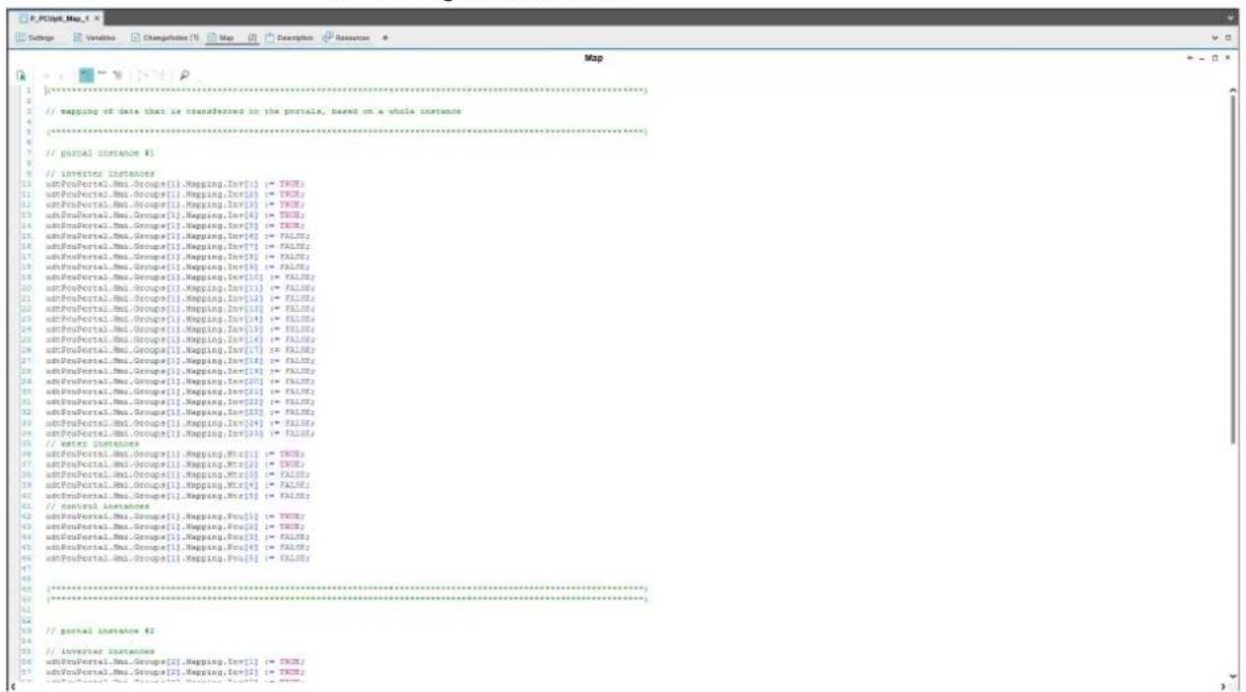Click the tree-structure editor toolbar icon
The image size is (1246, 692).
point(118,75)
